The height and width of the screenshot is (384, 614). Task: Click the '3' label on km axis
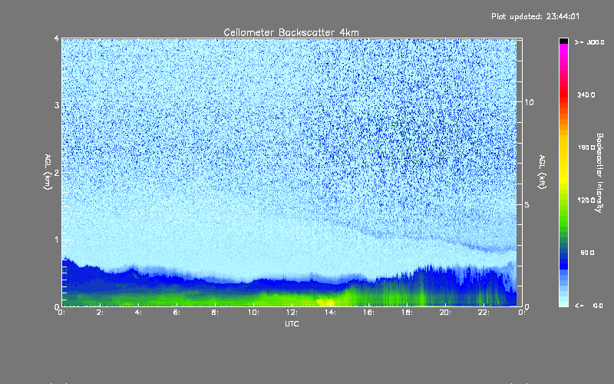[57, 105]
